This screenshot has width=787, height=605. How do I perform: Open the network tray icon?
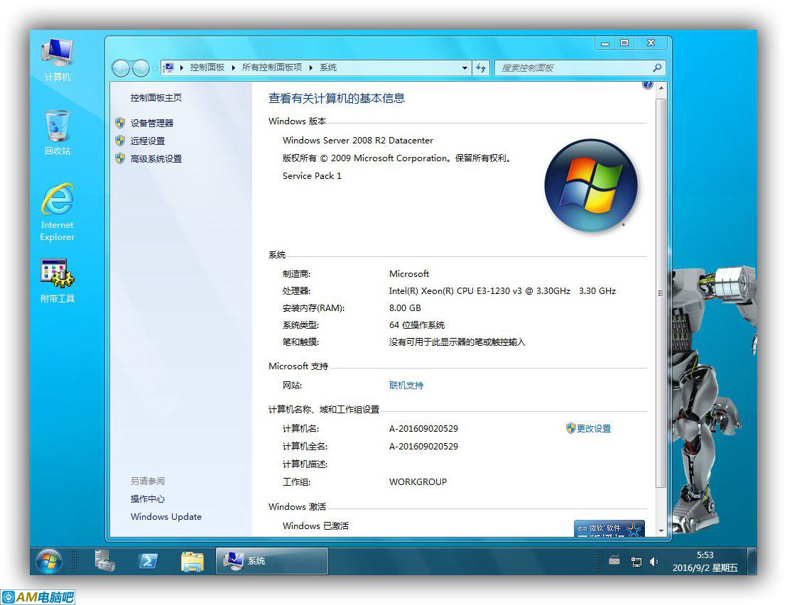pyautogui.click(x=636, y=562)
